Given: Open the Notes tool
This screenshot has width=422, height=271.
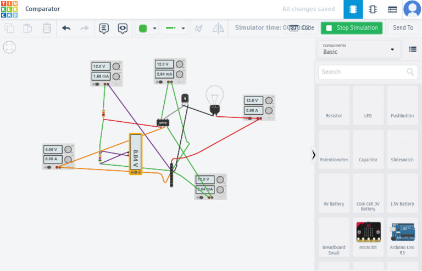Looking at the screenshot, I should click(x=104, y=28).
